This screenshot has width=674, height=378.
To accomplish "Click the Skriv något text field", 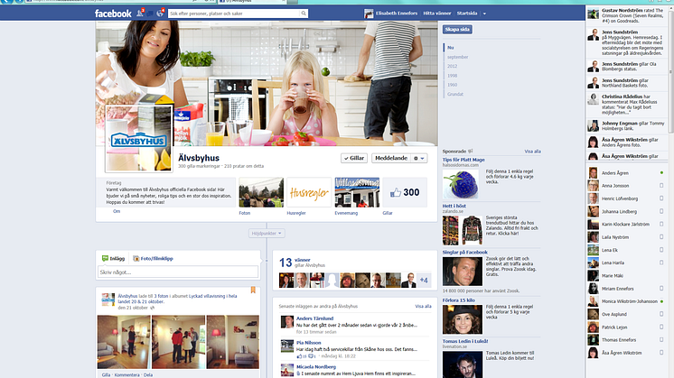I will click(178, 272).
